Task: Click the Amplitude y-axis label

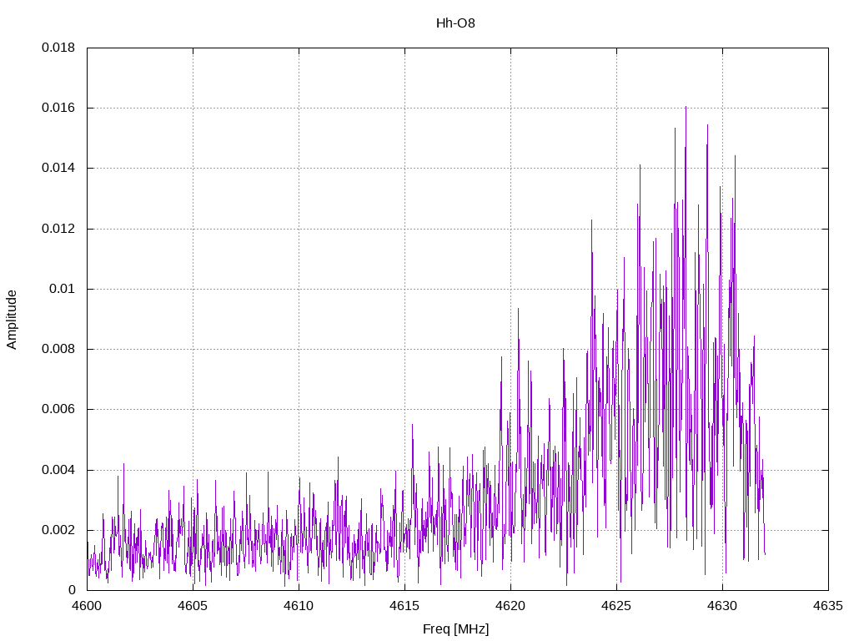Action: point(12,320)
